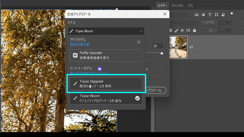The width and height of the screenshot is (244, 137).
Task: Filter layers by adjustment layer icon
Action: tap(203, 15)
